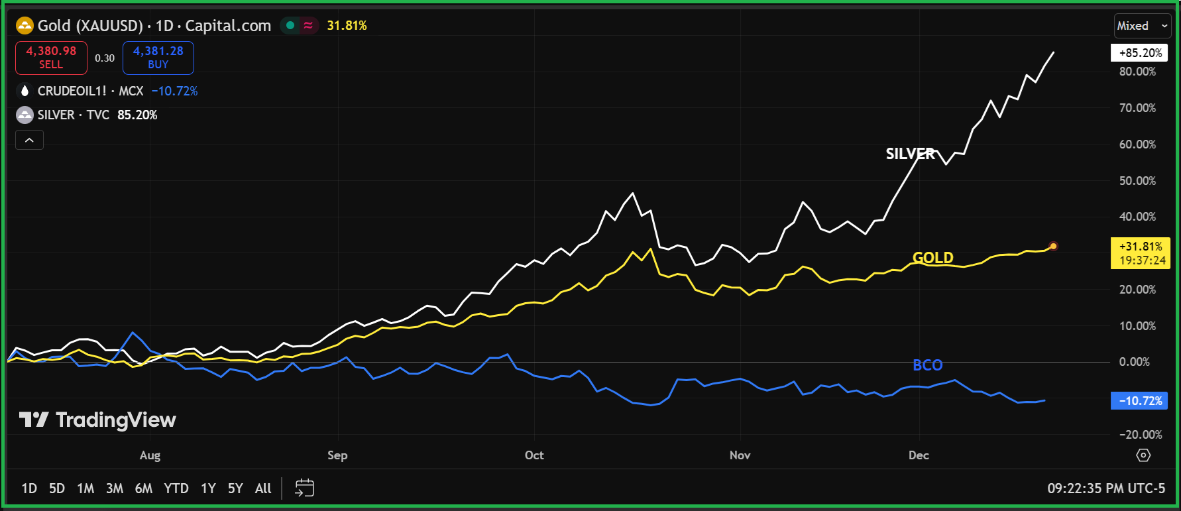The width and height of the screenshot is (1181, 511).
Task: Select the 6M time range
Action: 144,488
